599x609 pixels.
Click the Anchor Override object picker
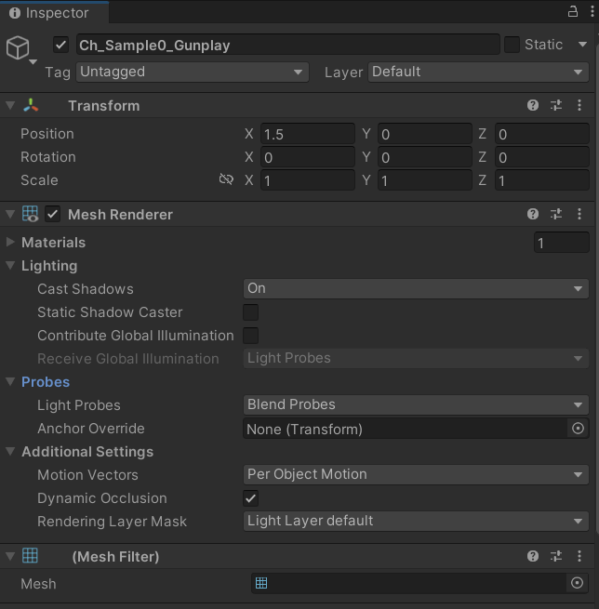pos(578,429)
